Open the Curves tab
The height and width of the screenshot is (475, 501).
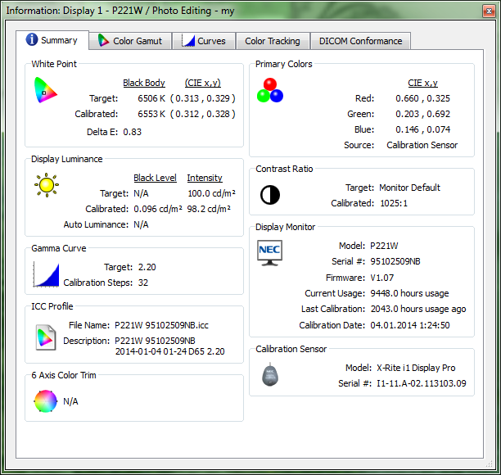pyautogui.click(x=204, y=41)
